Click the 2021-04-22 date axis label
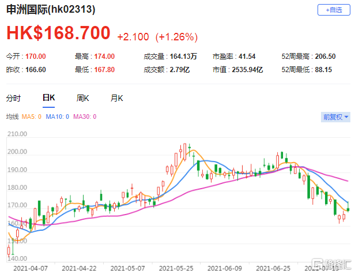The width and height of the screenshot is (355, 274). pyautogui.click(x=79, y=268)
